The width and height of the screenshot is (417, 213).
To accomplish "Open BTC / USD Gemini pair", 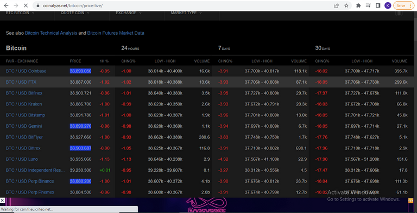I will point(24,126).
